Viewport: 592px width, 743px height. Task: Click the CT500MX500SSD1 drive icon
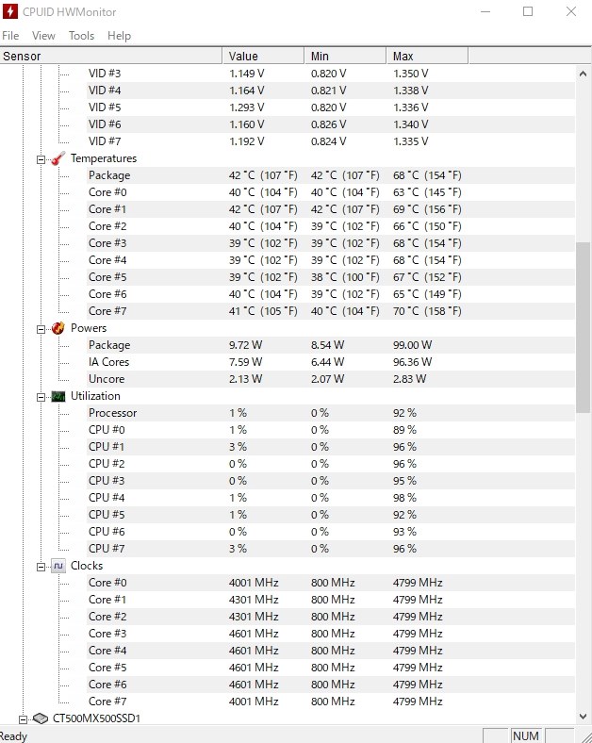click(41, 718)
